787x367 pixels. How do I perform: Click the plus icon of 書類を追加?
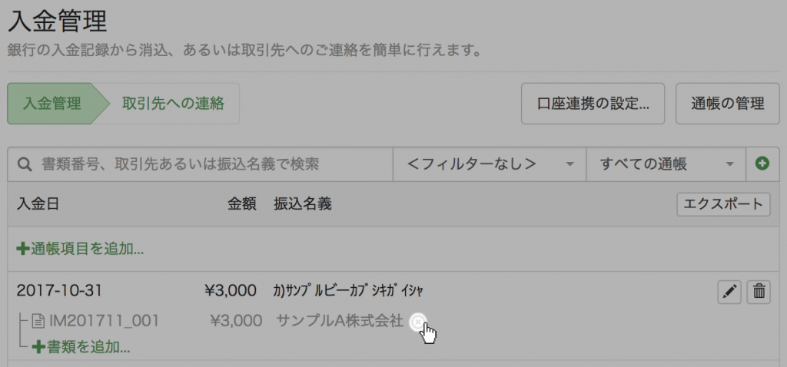38,347
